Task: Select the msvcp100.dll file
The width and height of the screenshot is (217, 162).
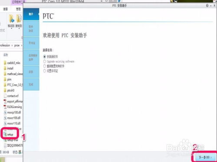Action: pos(12,112)
